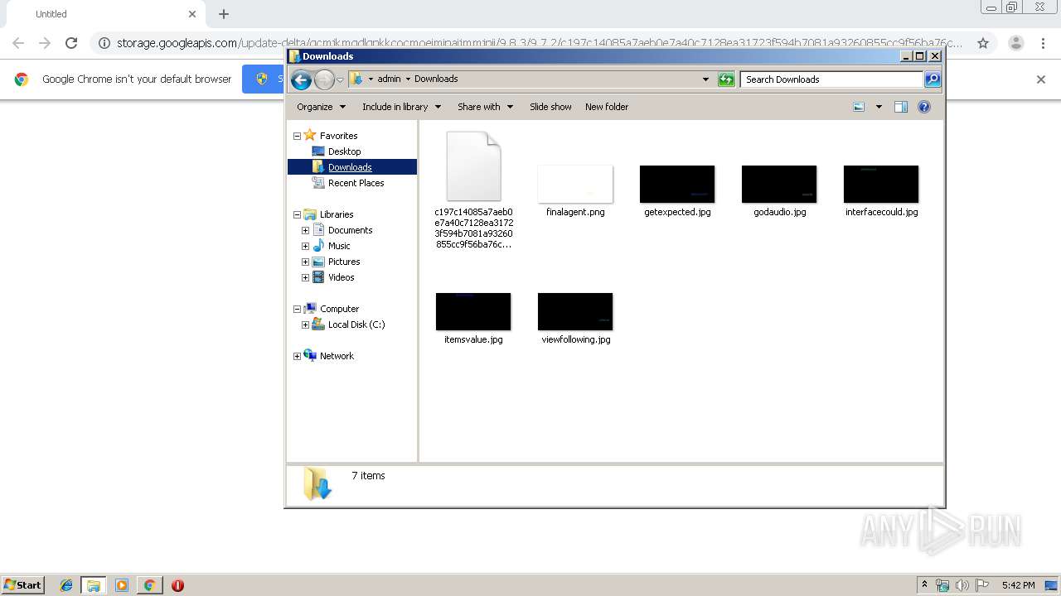Open the Organize menu

pyautogui.click(x=321, y=107)
